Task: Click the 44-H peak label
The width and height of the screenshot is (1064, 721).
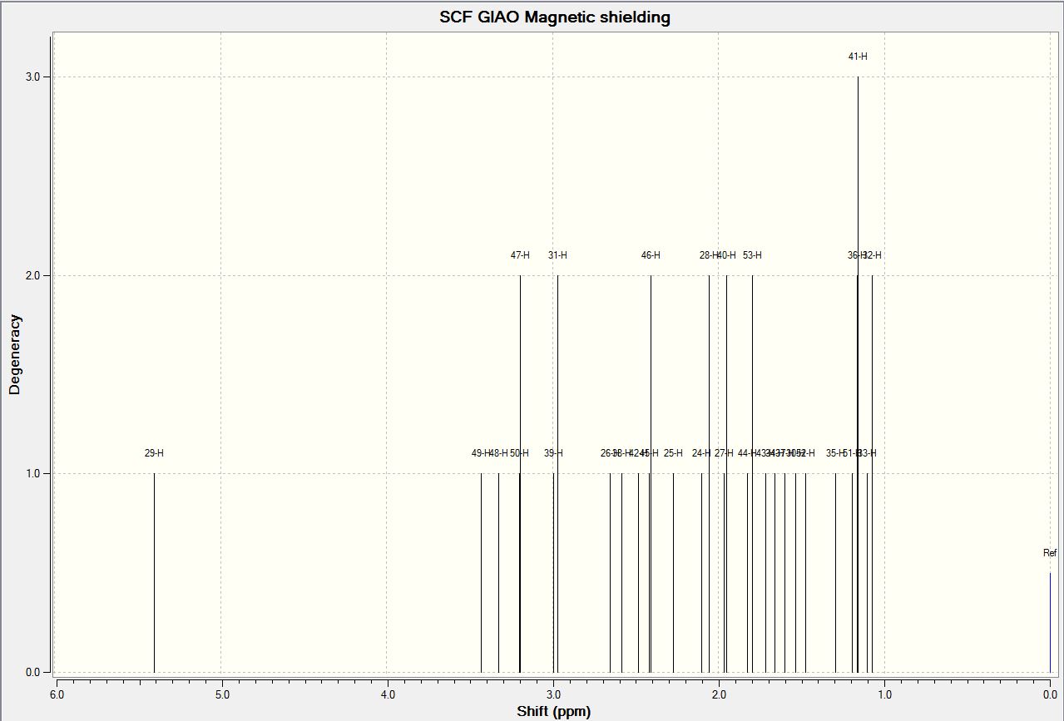Action: point(747,453)
